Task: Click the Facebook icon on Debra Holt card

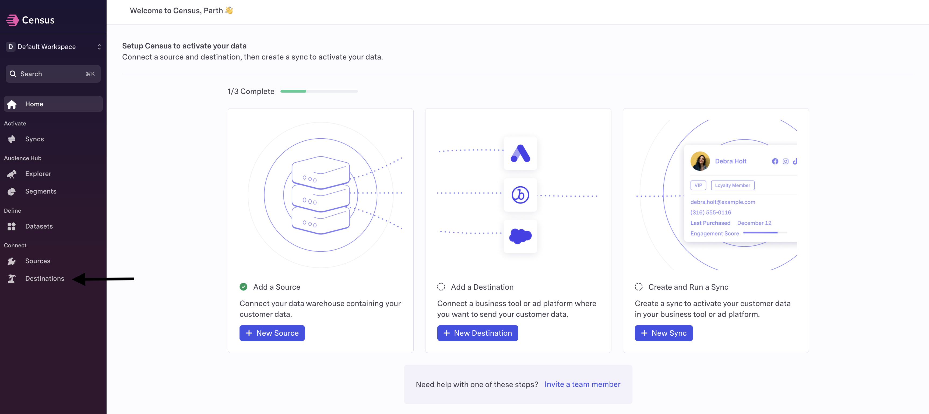Action: (x=775, y=162)
